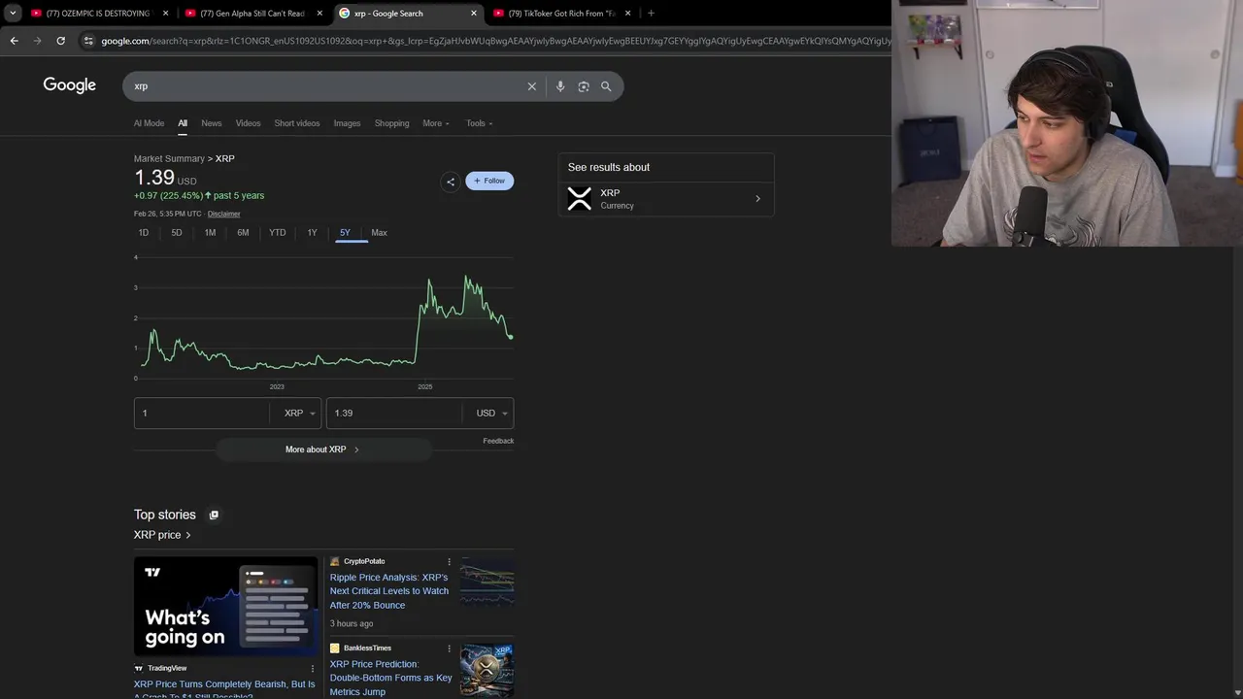Open XRP Price Prediction Double-Bottom article
This screenshot has width=1243, height=699.
point(390,678)
